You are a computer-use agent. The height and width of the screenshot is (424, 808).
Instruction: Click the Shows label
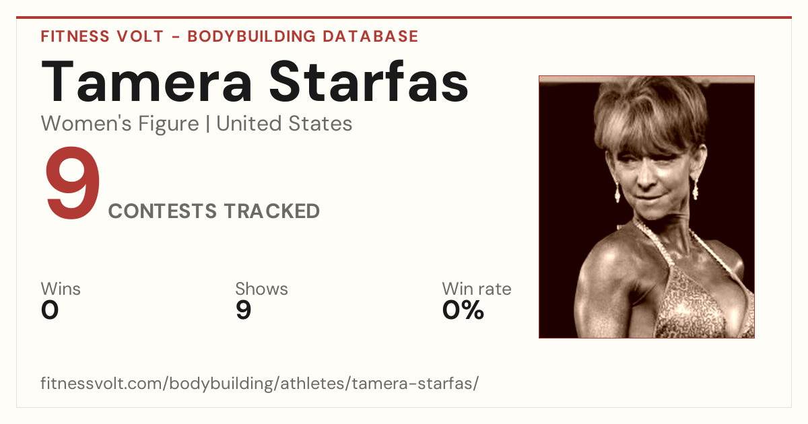[x=261, y=289]
